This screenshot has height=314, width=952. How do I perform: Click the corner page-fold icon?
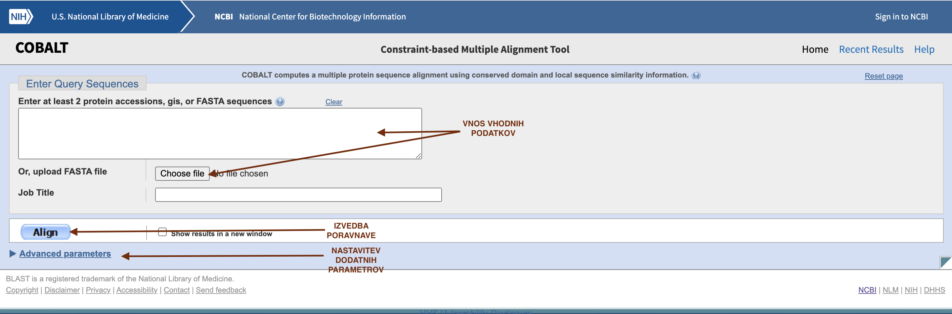(945, 263)
